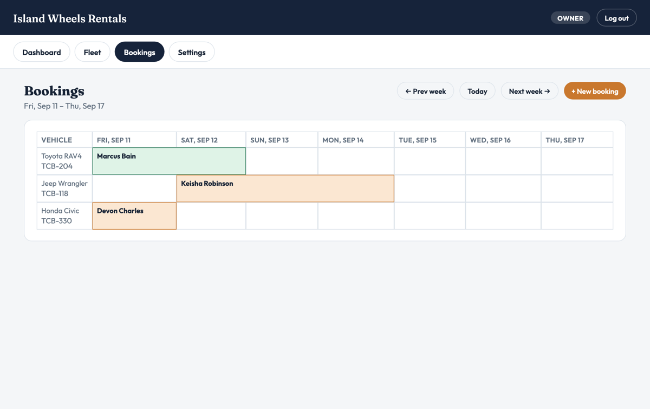Screen dimensions: 650x409
Task: Select the Toyota RAV4 TCB-204 row label
Action: coord(65,161)
